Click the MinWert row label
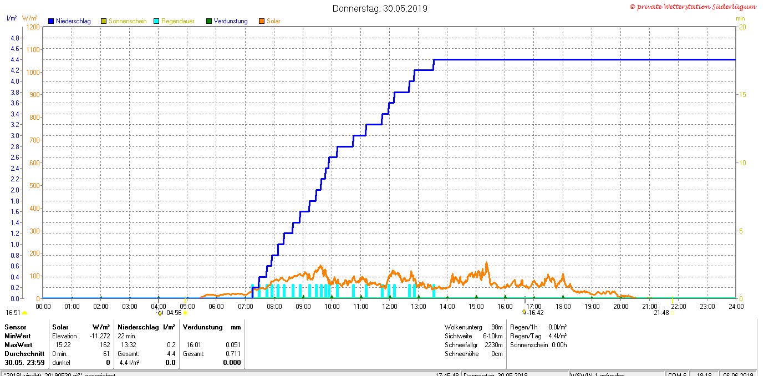Screen dimensions: 774x376 17,336
